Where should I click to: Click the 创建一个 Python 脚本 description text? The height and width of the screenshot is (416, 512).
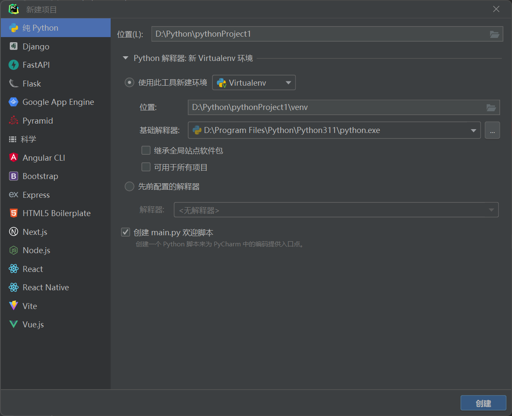[220, 245]
